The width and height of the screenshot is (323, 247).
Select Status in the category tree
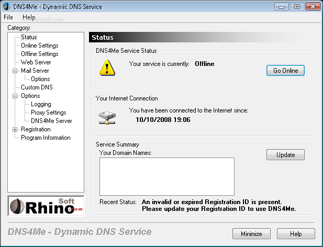29,37
